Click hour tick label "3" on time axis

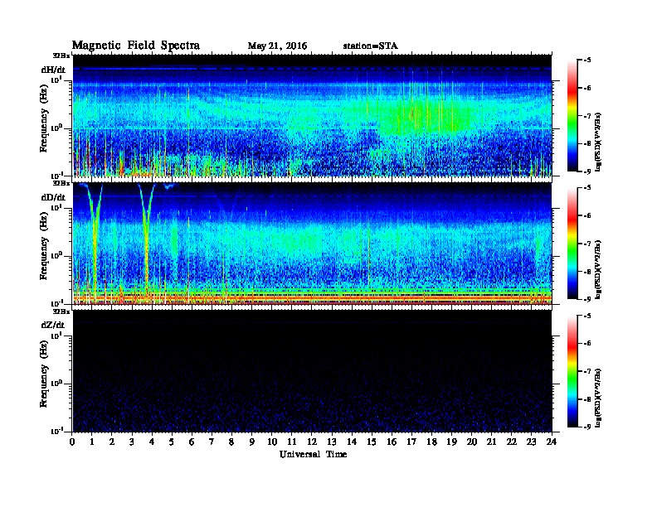click(132, 442)
